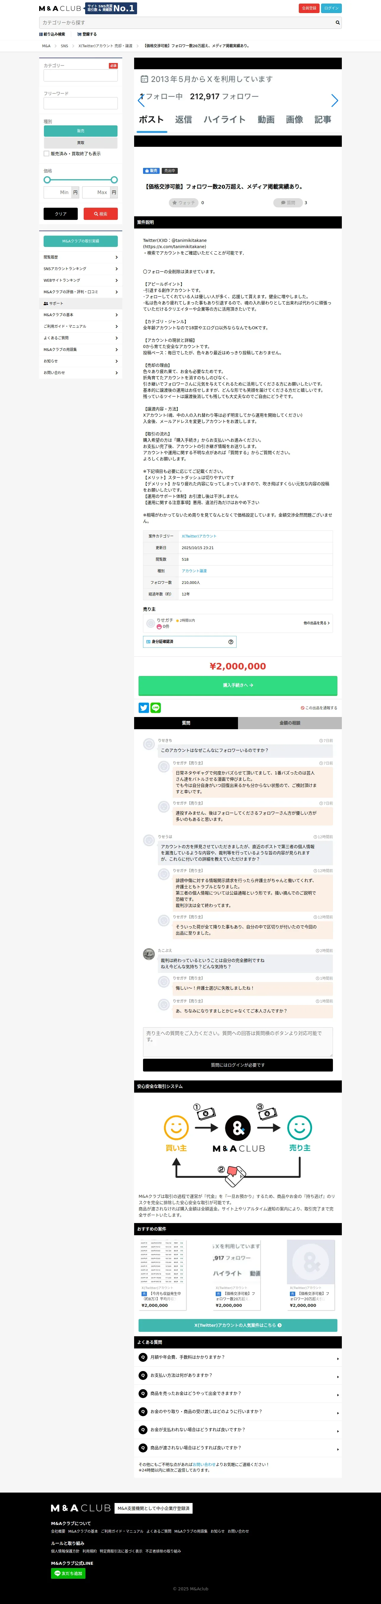
Task: Open M&Aクラブの用語集 sidebar item
Action: (80, 349)
